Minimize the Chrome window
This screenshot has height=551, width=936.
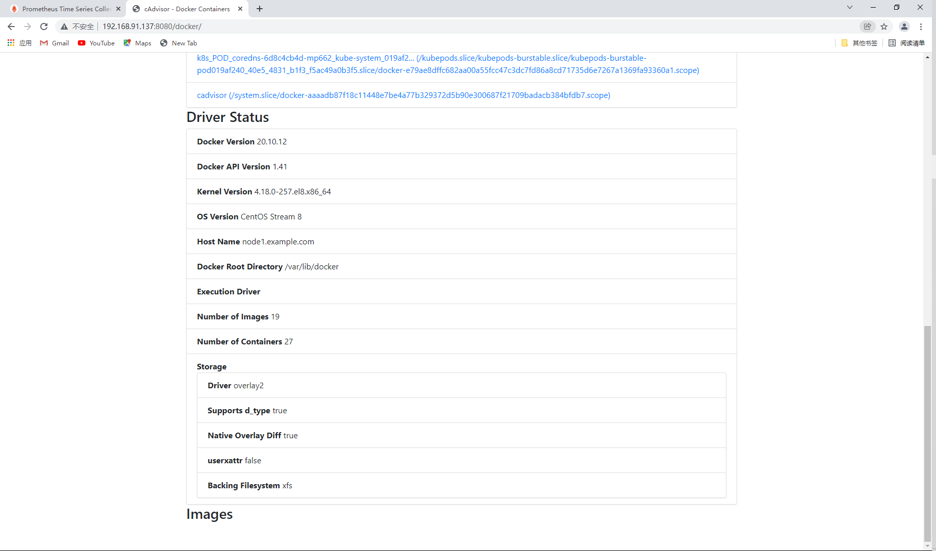click(x=873, y=7)
